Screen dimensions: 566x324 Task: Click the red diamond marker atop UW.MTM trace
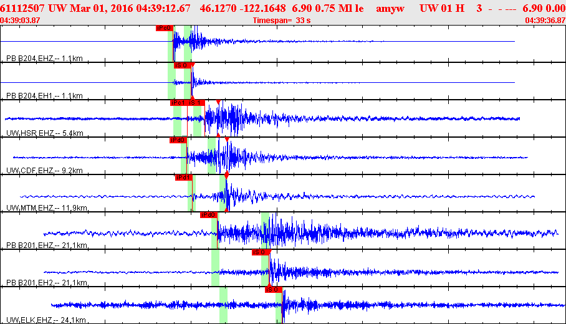(226, 175)
